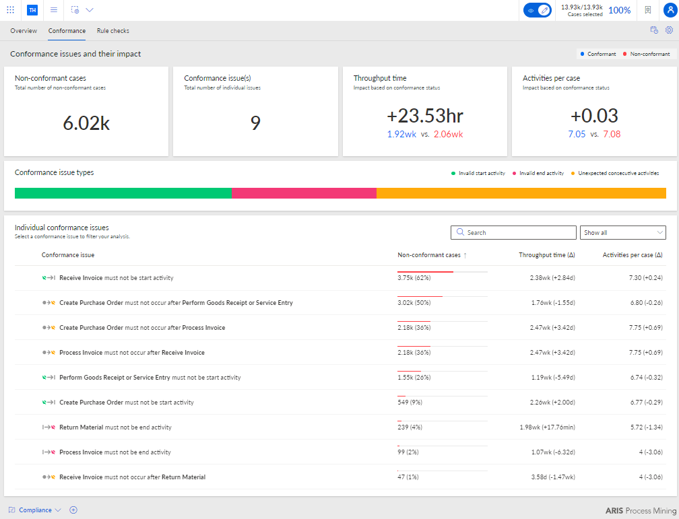Expand the chevron next to selection icon
This screenshot has height=519, width=679.
tap(90, 9)
